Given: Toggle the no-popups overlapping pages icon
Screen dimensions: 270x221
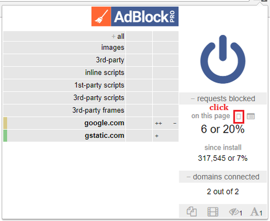Looking at the screenshot, I should click(x=192, y=211).
